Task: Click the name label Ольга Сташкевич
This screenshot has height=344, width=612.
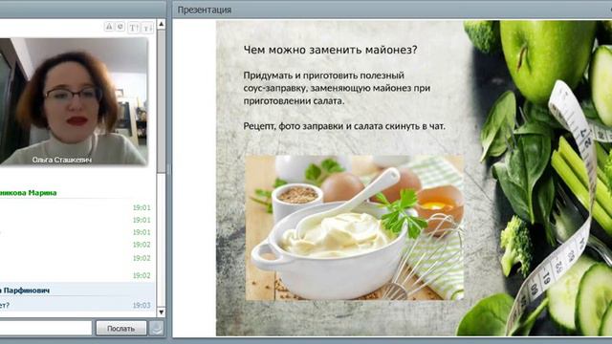Action: tap(62, 160)
